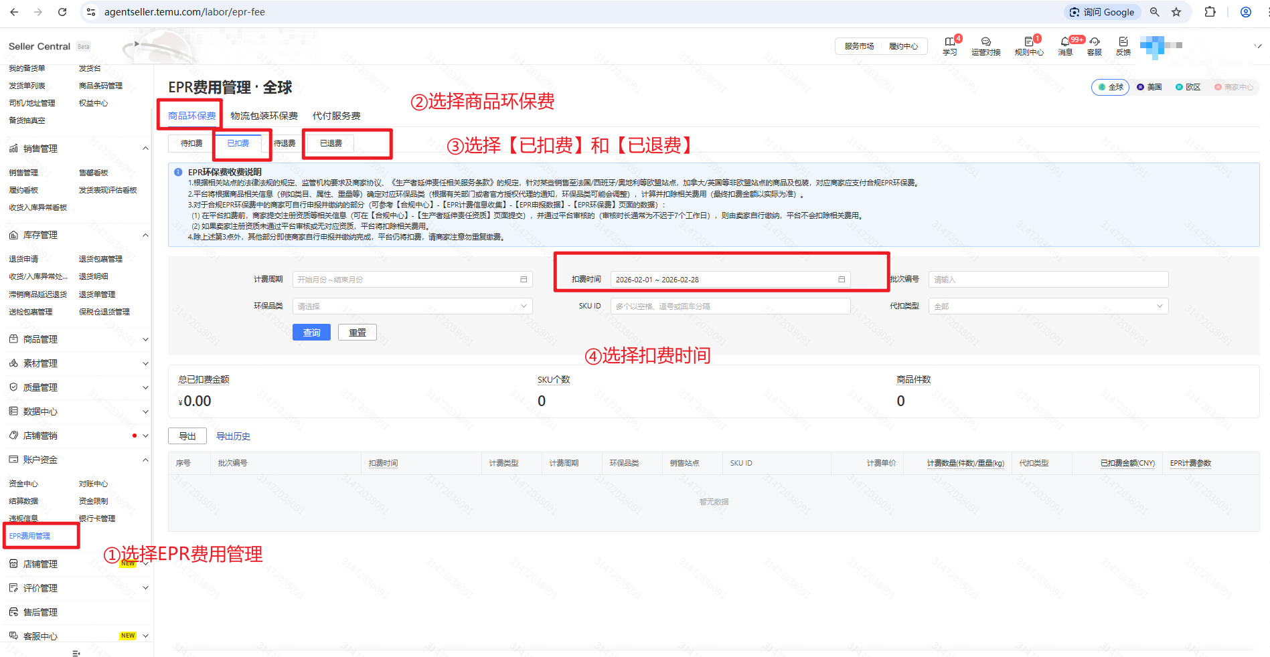1270x657 pixels.
Task: Open 客服 headset icon
Action: pos(1094,42)
